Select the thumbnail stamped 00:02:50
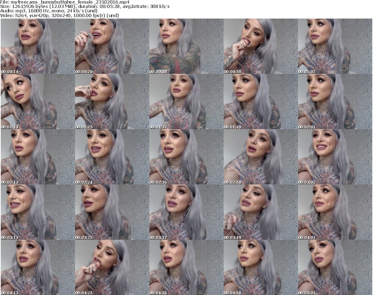The width and height of the screenshot is (373, 295). 261,157
